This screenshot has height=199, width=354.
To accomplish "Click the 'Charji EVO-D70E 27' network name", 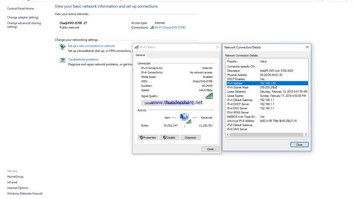I will (73, 23).
